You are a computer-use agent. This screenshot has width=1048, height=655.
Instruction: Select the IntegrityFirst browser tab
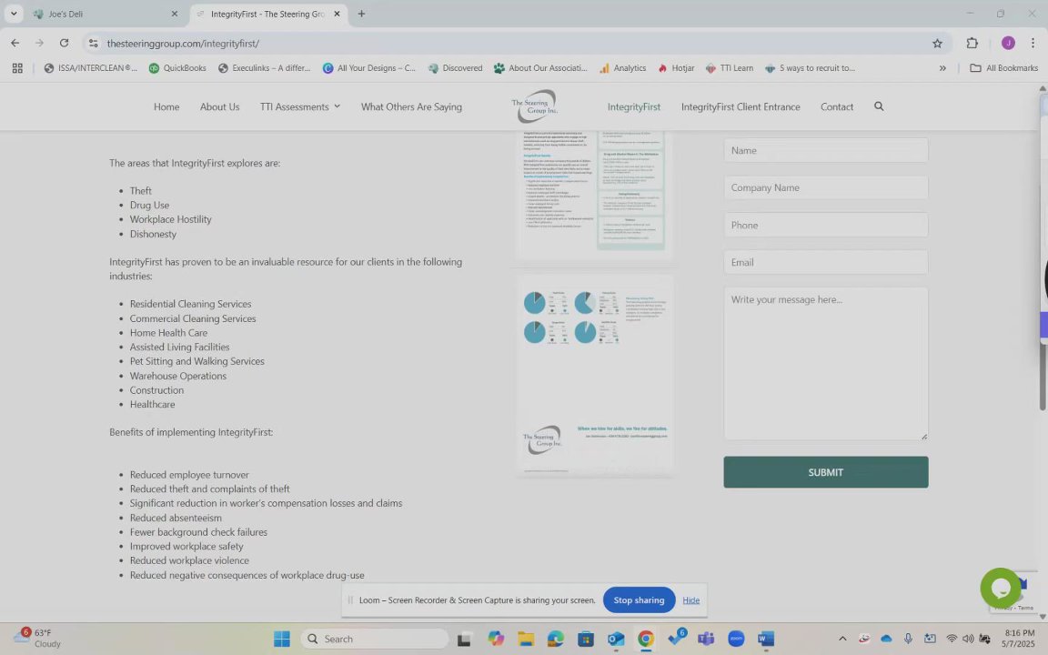pyautogui.click(x=268, y=14)
